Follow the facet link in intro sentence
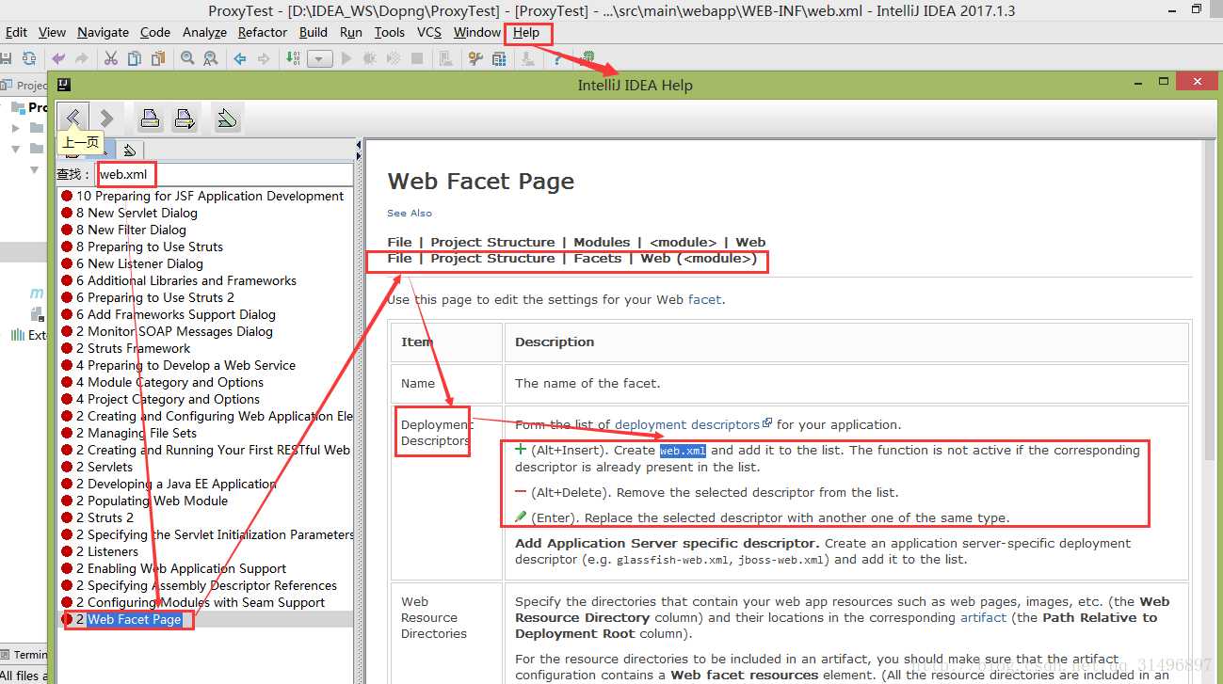The height and width of the screenshot is (684, 1223). tap(704, 299)
